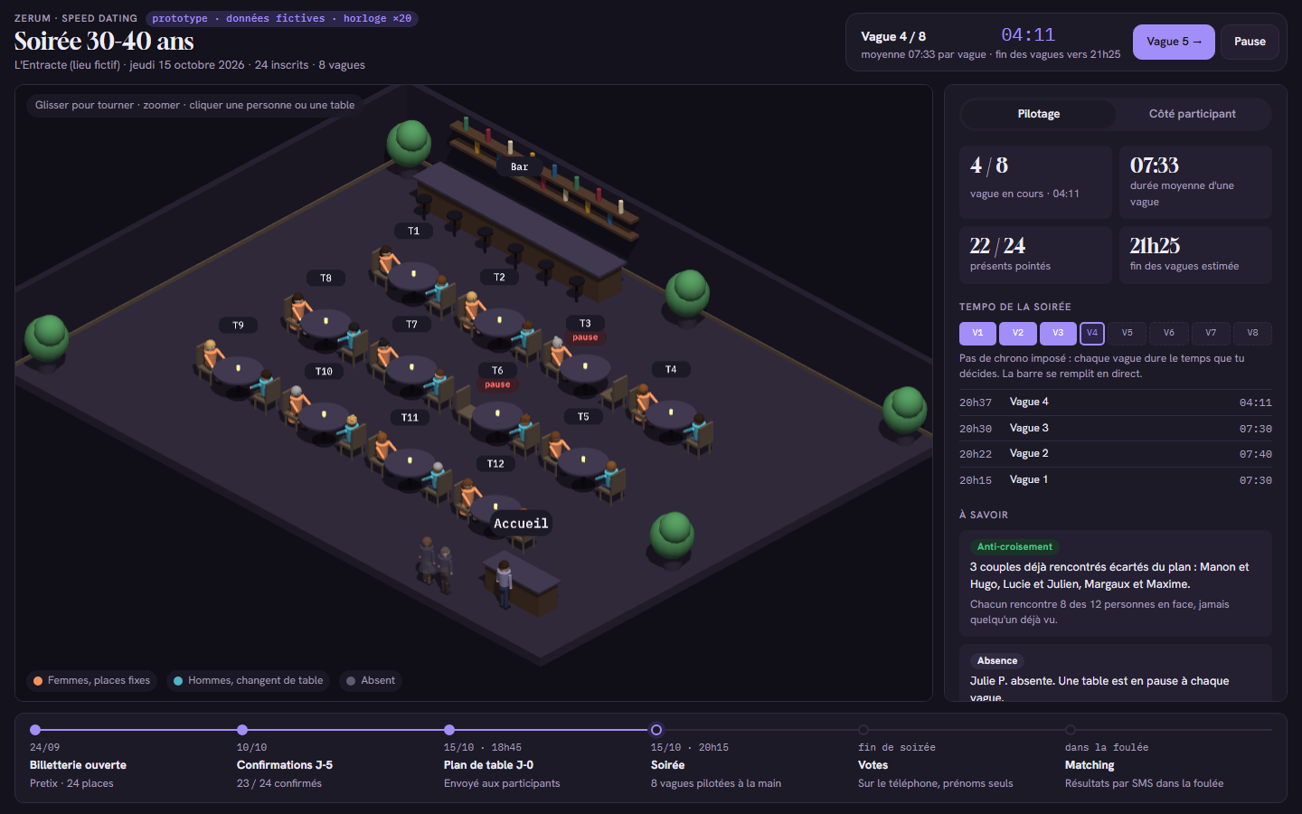Viewport: 1302px width, 814px height.
Task: Click the T9 table label
Action: pyautogui.click(x=238, y=326)
